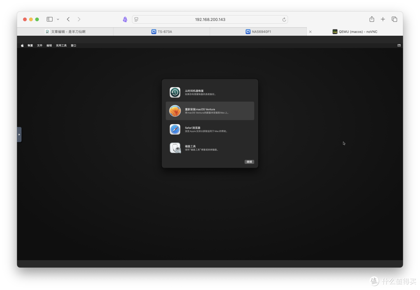Viewport: 420px width, 290px height.
Task: Expand the noVNC control bar handle
Action: point(19,134)
